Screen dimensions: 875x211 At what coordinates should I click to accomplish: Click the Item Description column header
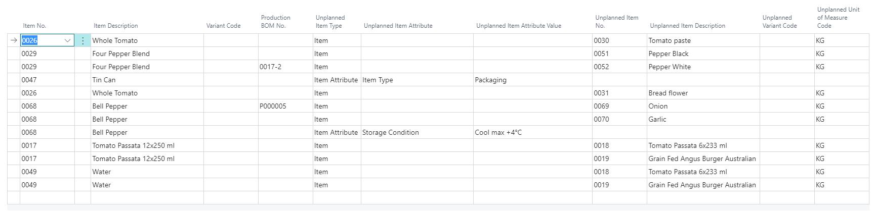[x=115, y=26]
